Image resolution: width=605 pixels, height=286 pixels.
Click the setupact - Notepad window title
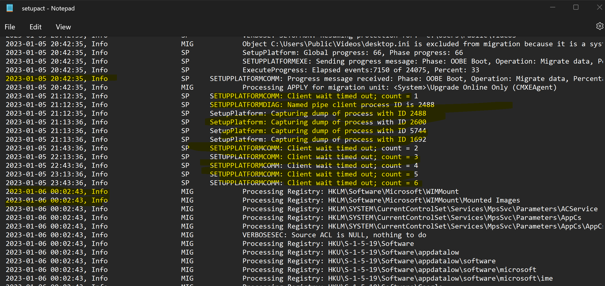(48, 8)
